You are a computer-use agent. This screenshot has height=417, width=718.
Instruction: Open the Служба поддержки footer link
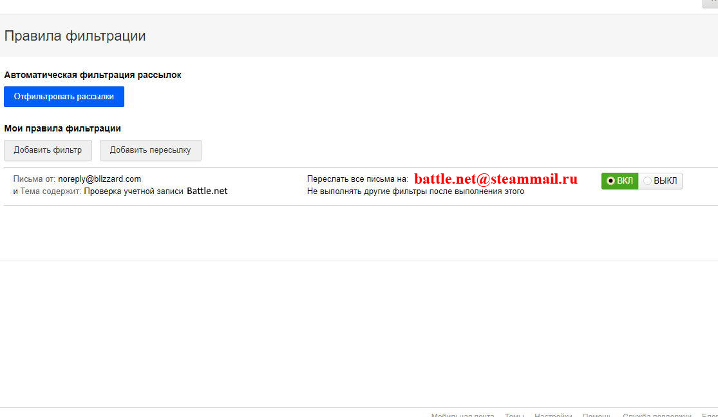click(657, 414)
